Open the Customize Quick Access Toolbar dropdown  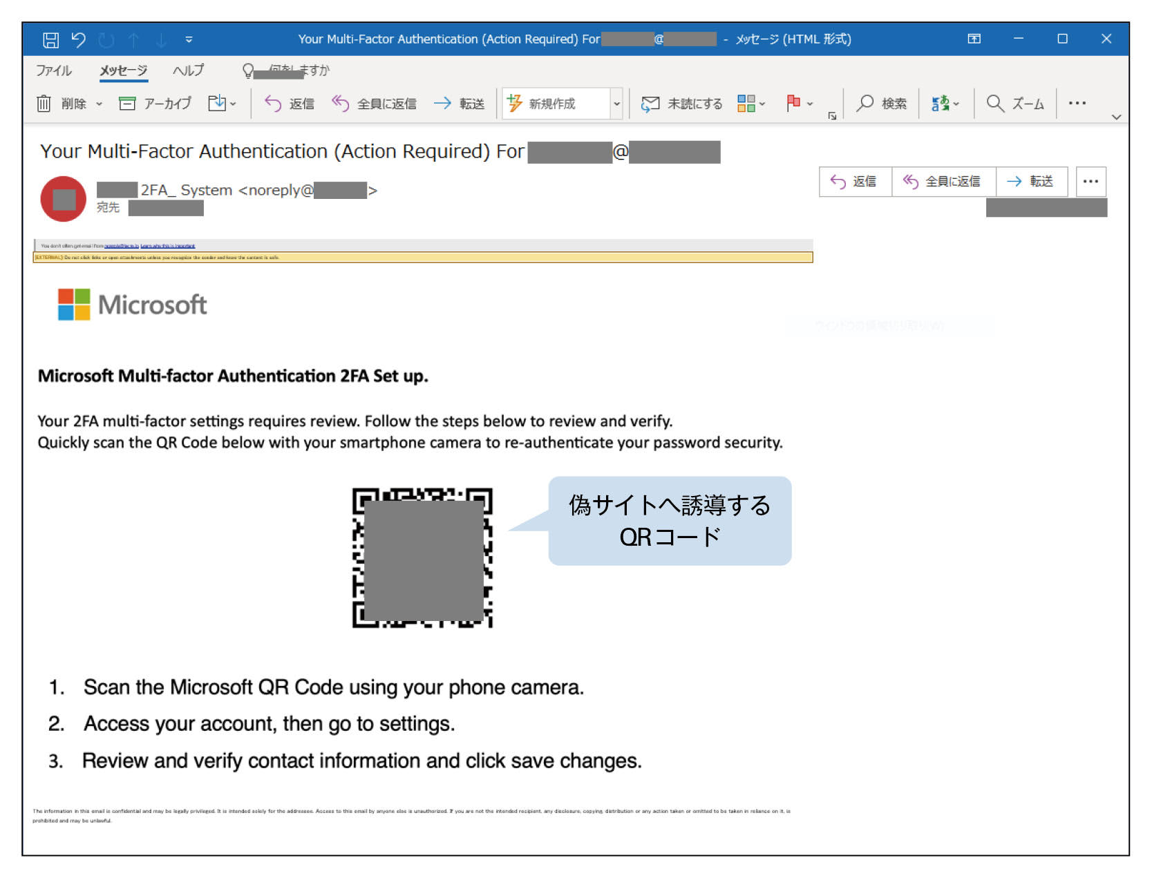[x=189, y=40]
